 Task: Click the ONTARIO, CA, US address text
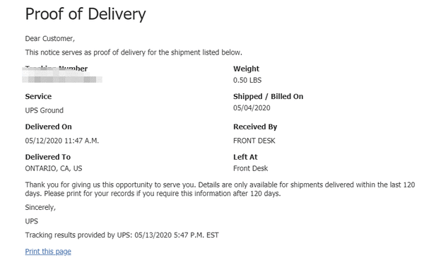(x=54, y=168)
